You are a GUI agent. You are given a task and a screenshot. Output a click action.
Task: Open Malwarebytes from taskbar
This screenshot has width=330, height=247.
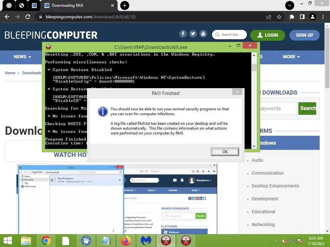(146, 241)
